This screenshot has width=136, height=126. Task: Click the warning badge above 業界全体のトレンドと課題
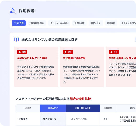tap(22, 52)
